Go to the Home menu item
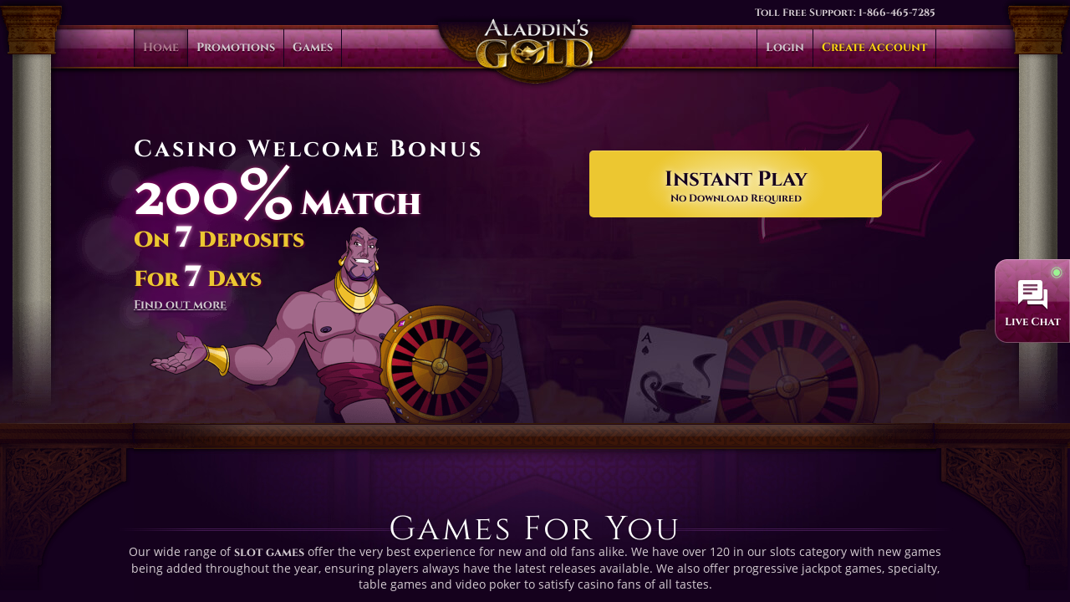 [x=160, y=48]
